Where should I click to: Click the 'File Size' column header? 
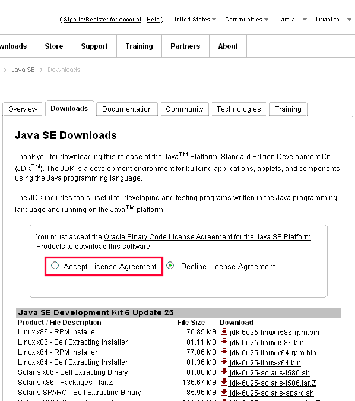(x=191, y=322)
